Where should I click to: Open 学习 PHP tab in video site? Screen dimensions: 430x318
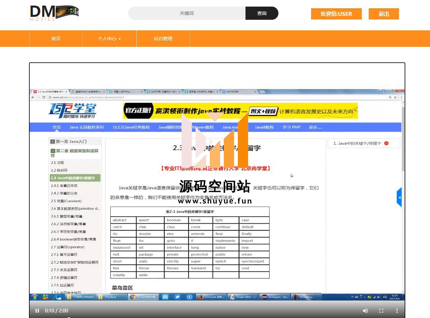coord(291,127)
